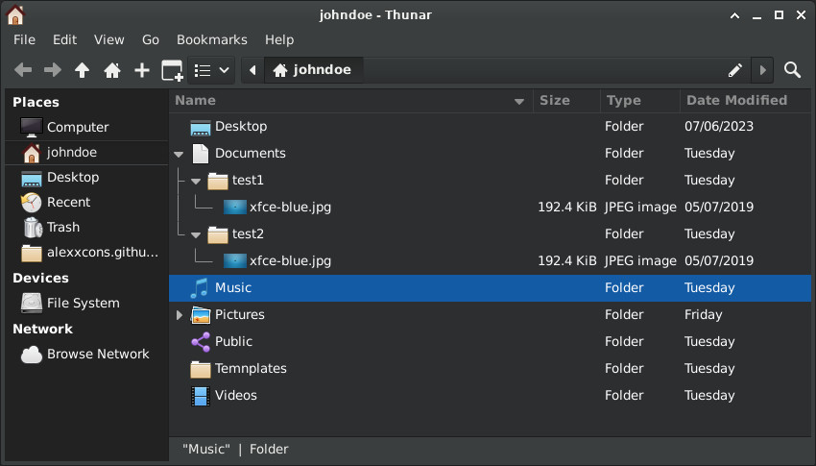816x466 pixels.
Task: Click the pencil icon to edit the path
Action: pyautogui.click(x=734, y=70)
